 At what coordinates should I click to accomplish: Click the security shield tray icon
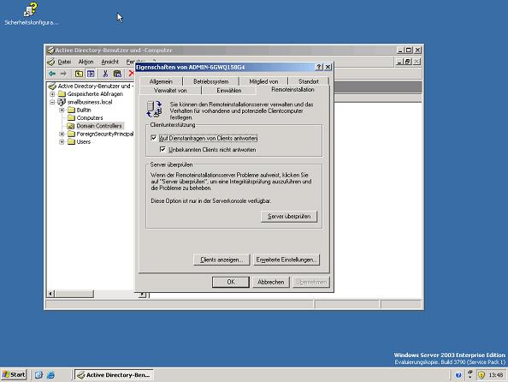click(481, 375)
